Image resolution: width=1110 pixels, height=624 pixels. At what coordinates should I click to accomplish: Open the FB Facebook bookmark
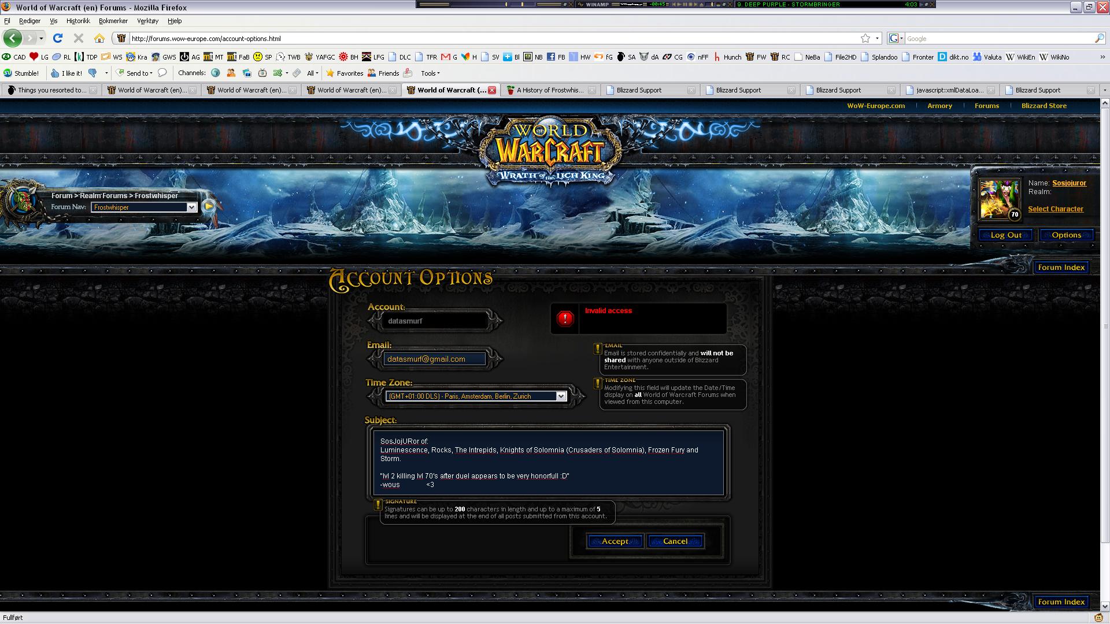click(556, 57)
